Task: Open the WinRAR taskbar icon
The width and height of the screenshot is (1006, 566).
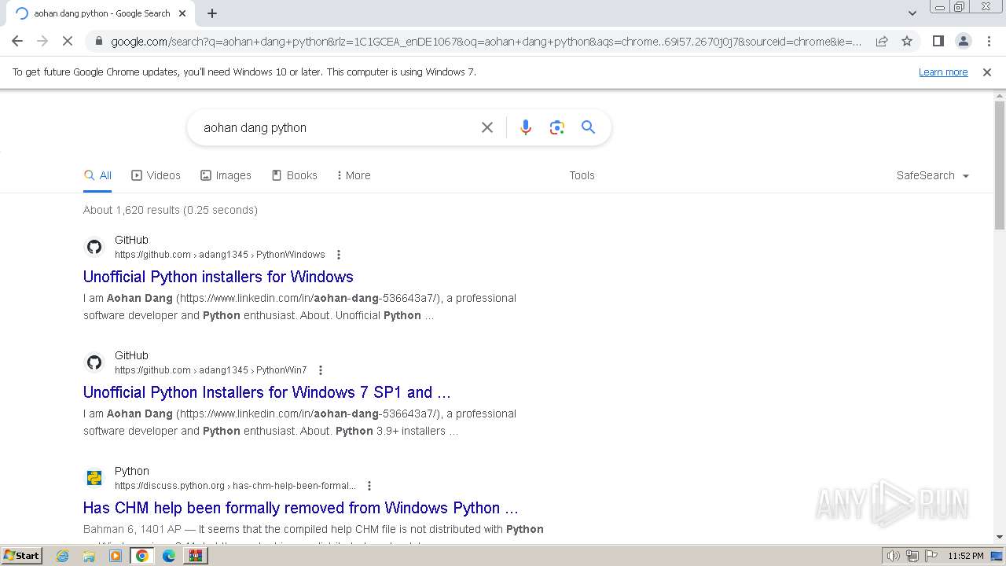Action: (196, 556)
